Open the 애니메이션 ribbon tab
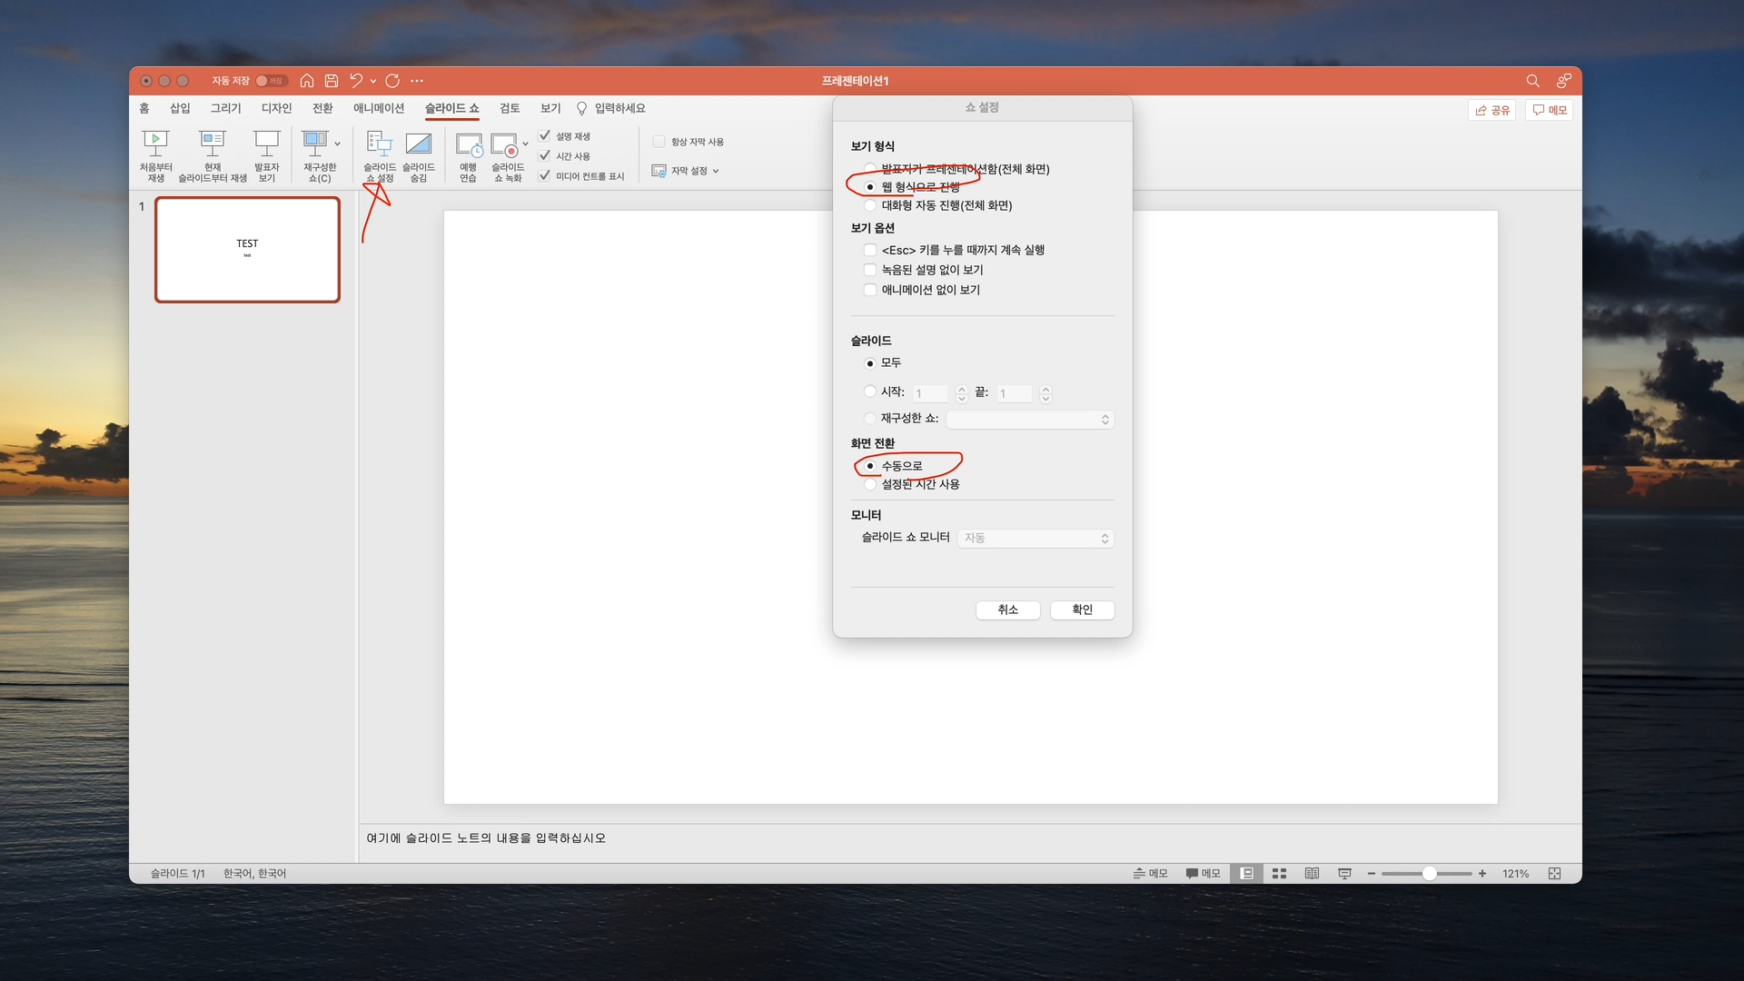This screenshot has height=981, width=1744. (x=378, y=108)
